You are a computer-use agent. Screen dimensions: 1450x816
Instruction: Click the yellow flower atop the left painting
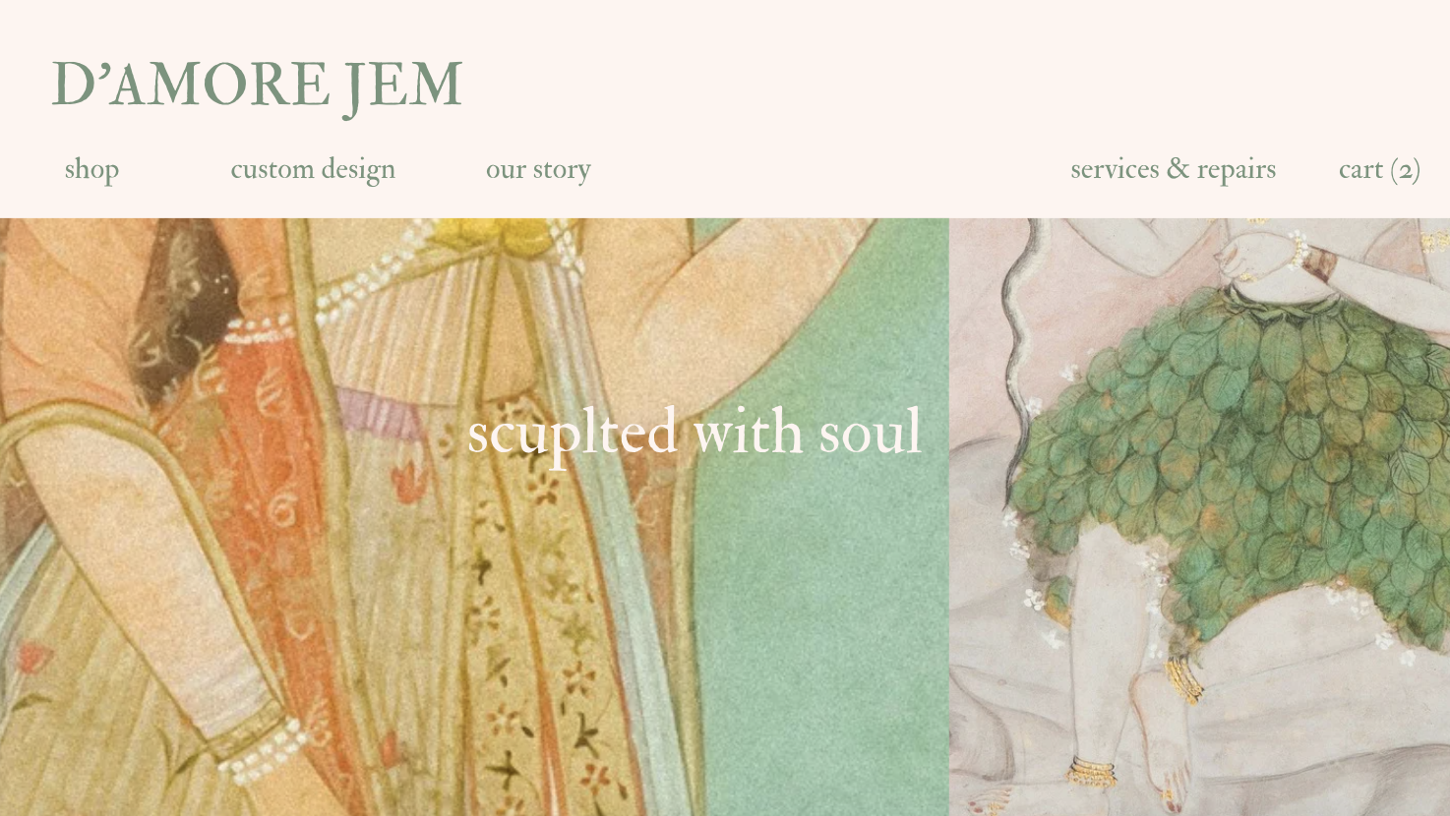[x=491, y=233]
